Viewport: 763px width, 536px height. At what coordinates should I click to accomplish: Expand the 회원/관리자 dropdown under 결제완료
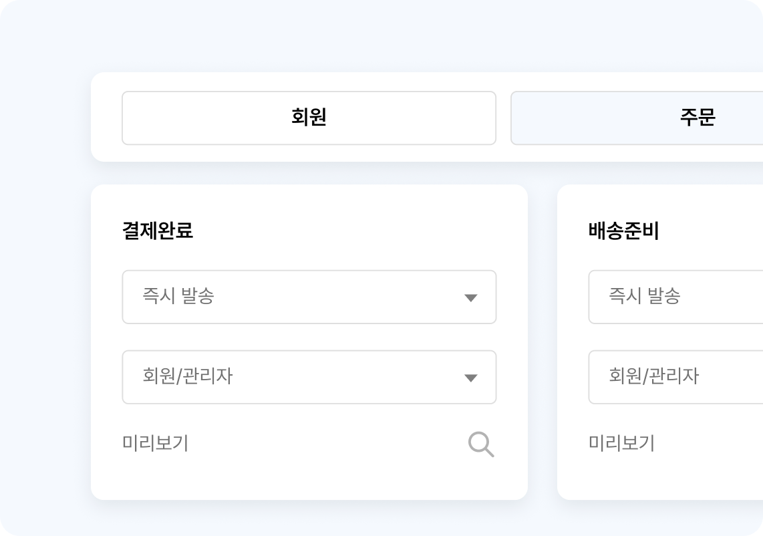point(309,377)
